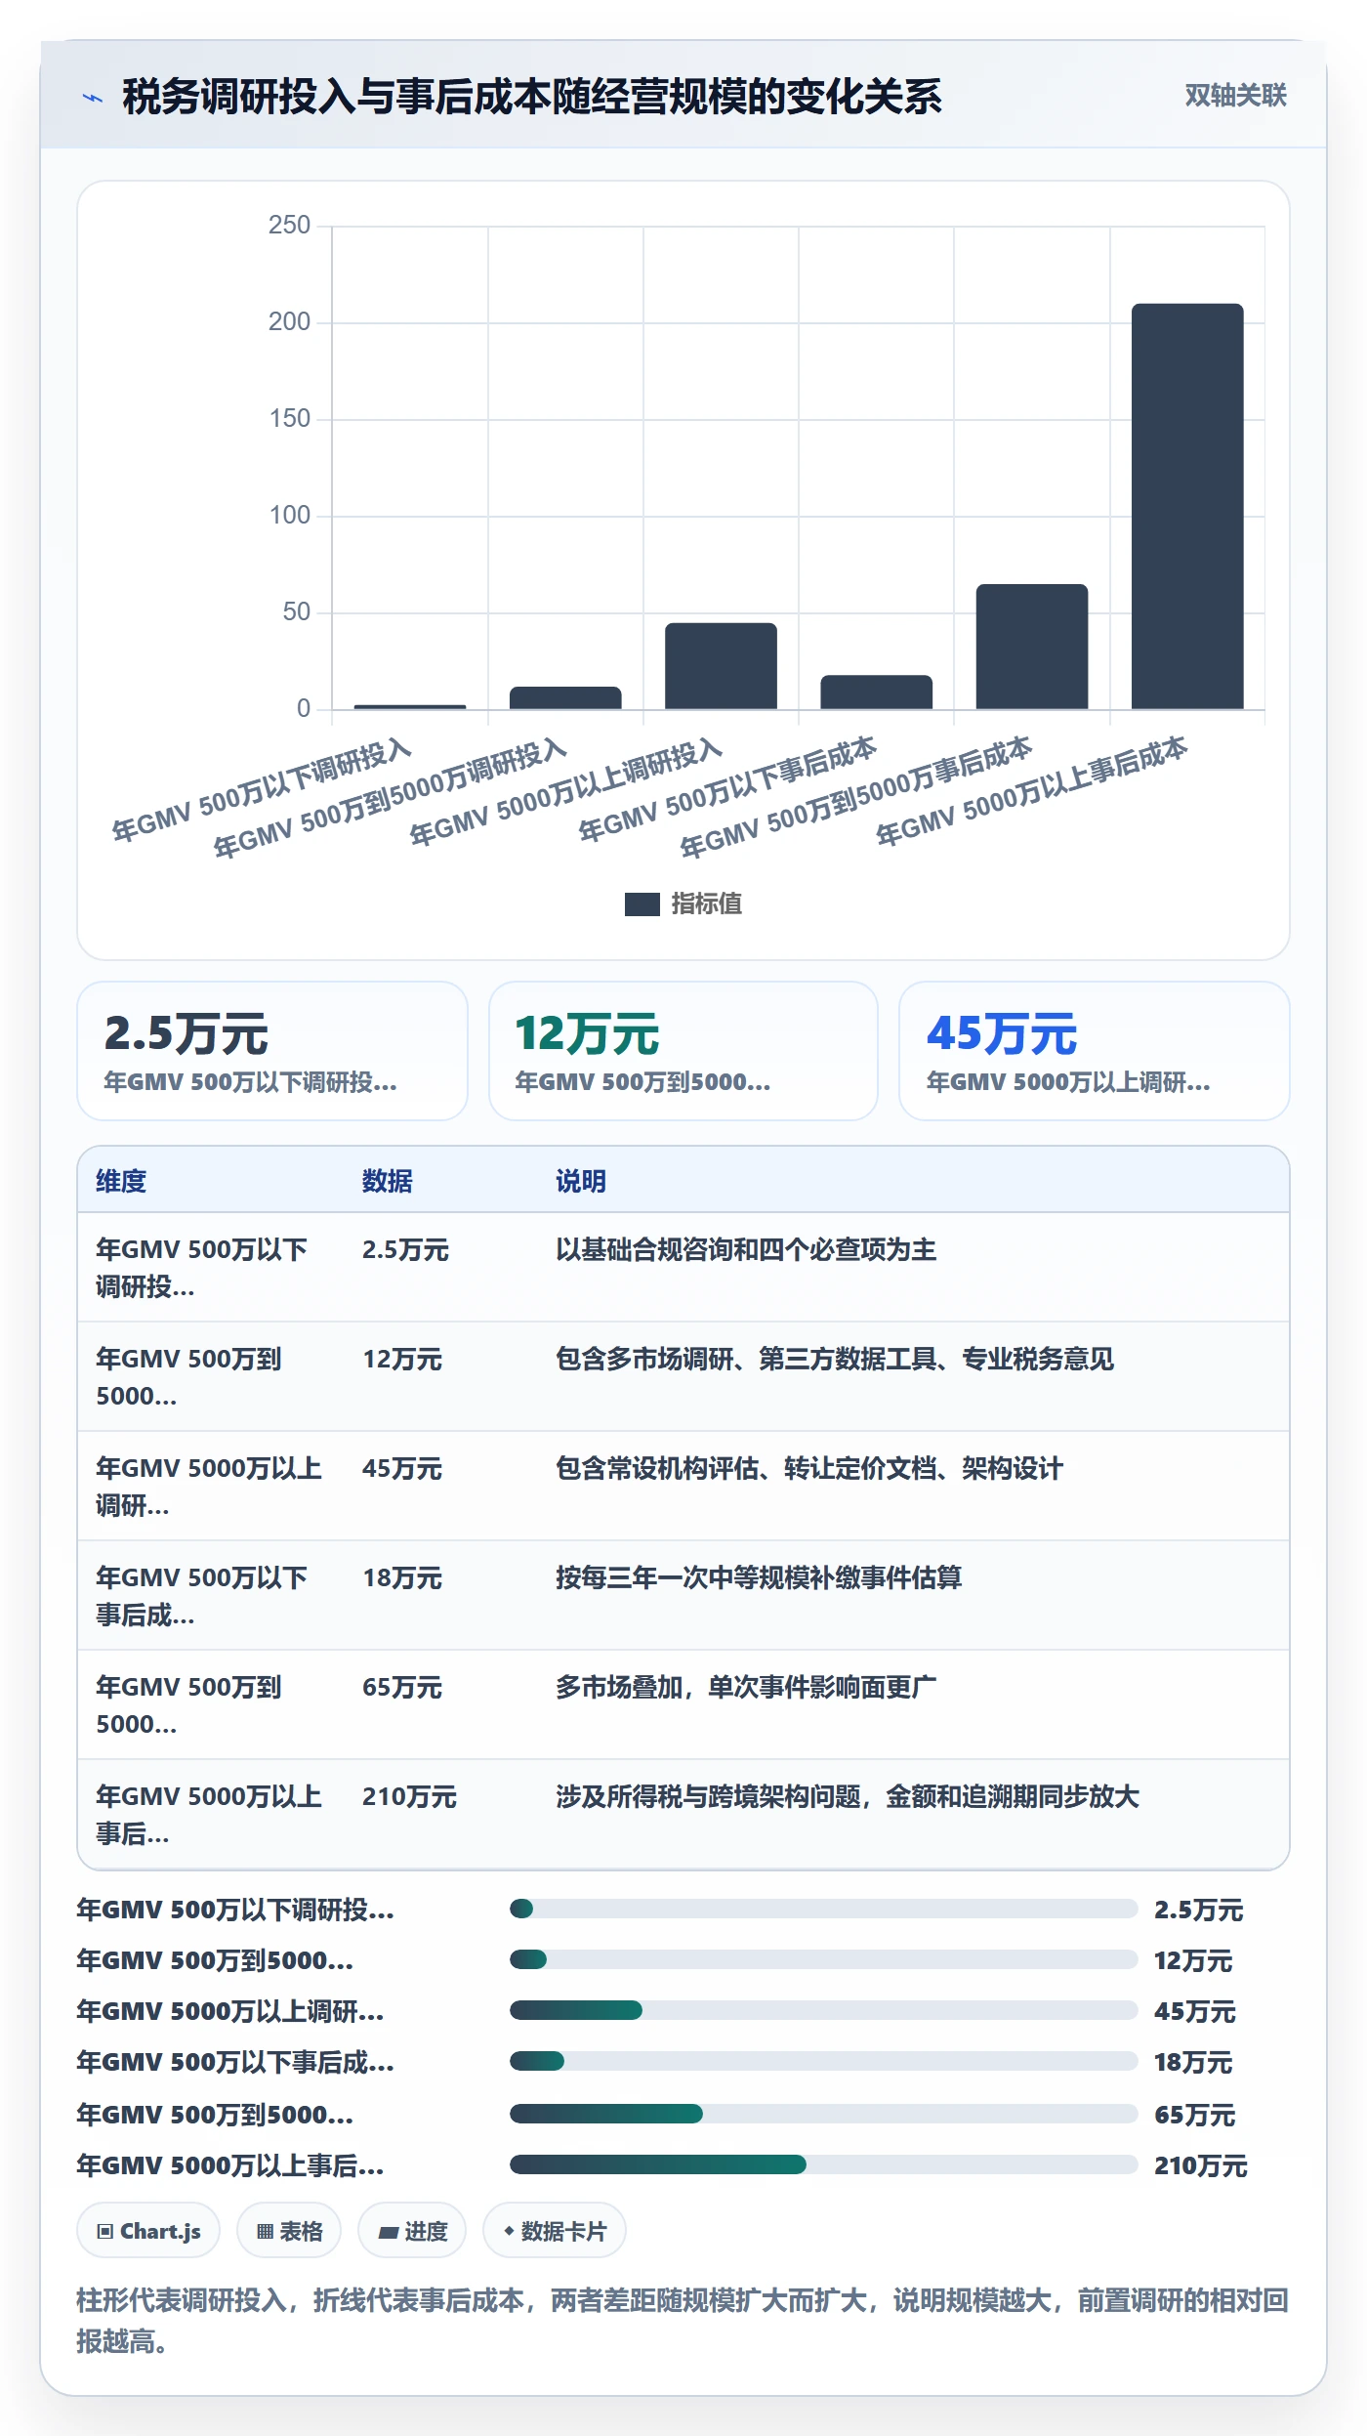Click the table cell 包含常设机构评估、转让定价文档、架构设计
Viewport: 1367px width, 2436px height.
pos(809,1468)
